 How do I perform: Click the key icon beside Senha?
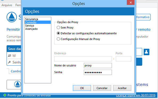click(9, 62)
